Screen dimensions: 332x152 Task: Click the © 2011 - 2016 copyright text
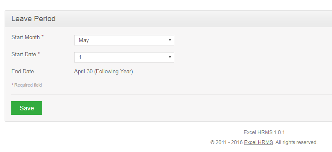click(226, 142)
